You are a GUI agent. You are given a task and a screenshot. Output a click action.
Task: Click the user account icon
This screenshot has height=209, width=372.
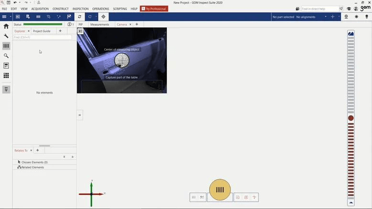pos(356,9)
